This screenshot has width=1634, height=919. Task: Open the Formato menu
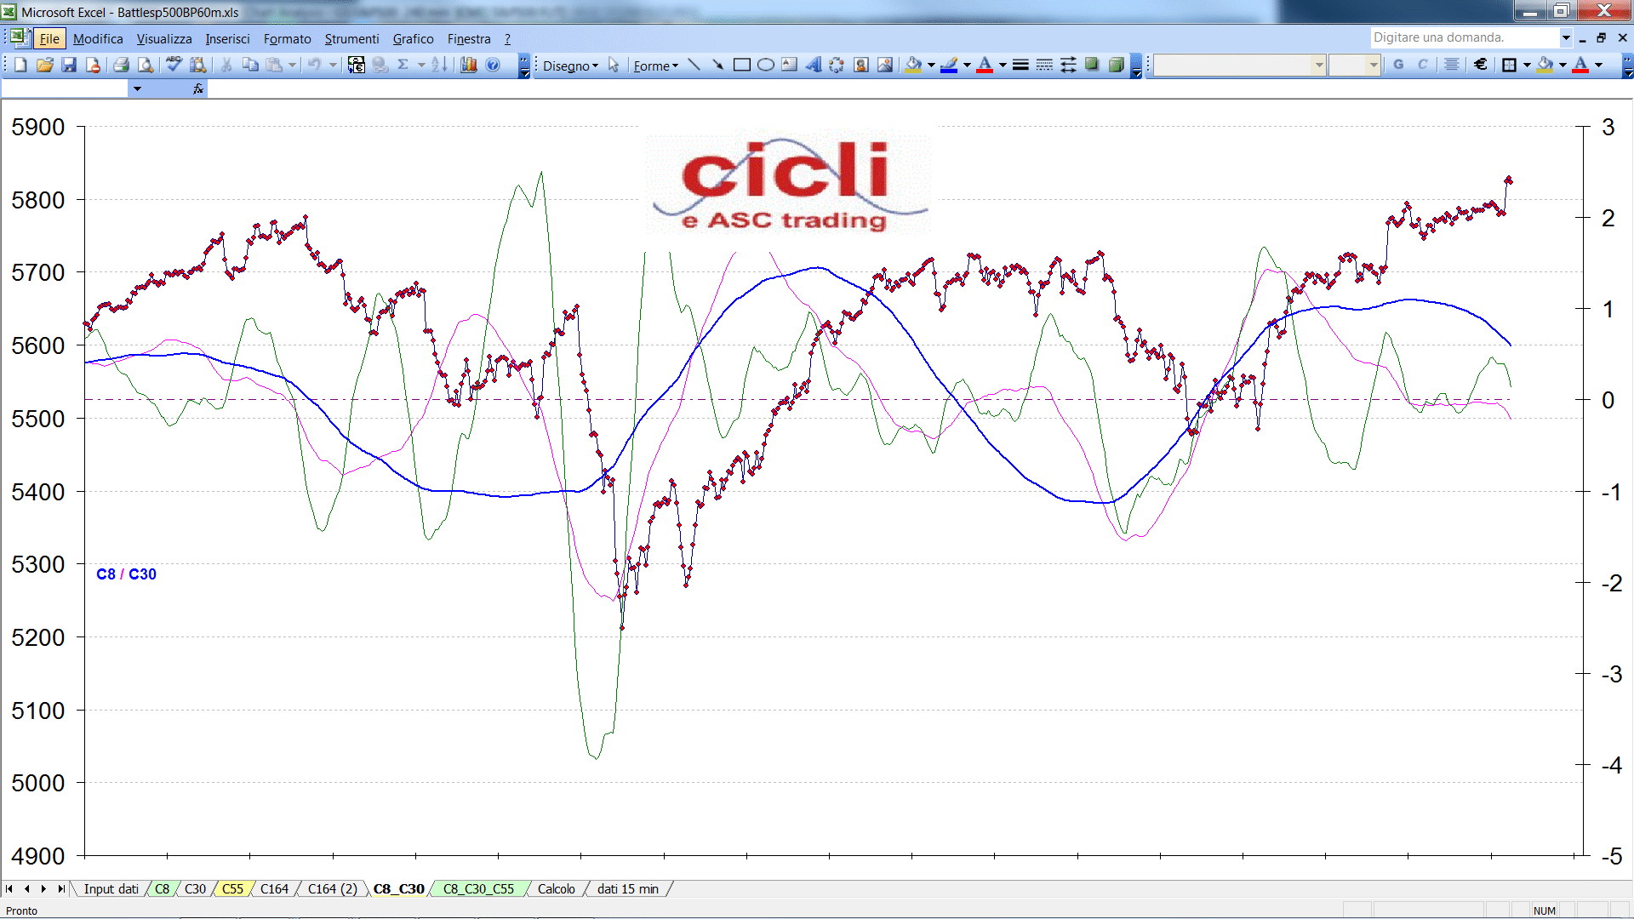click(287, 38)
